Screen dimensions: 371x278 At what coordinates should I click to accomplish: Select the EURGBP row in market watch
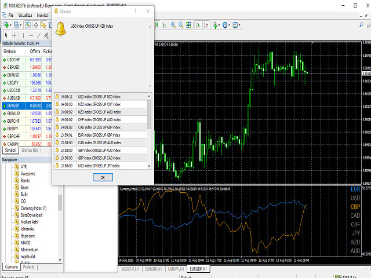coord(14,105)
